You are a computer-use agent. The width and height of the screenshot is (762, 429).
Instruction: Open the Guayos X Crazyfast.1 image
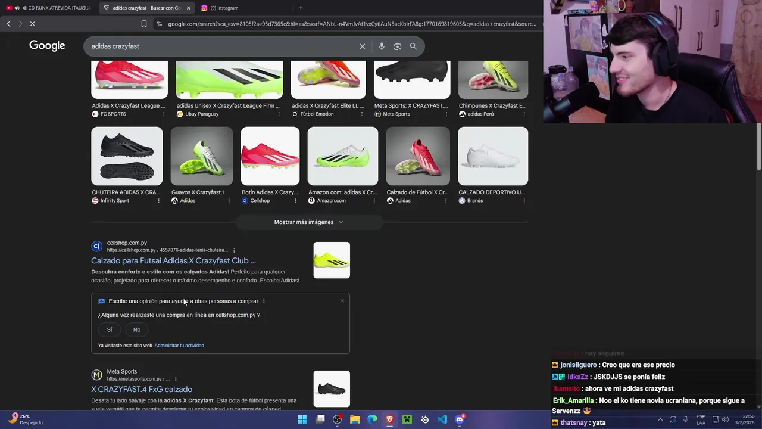[x=202, y=156]
